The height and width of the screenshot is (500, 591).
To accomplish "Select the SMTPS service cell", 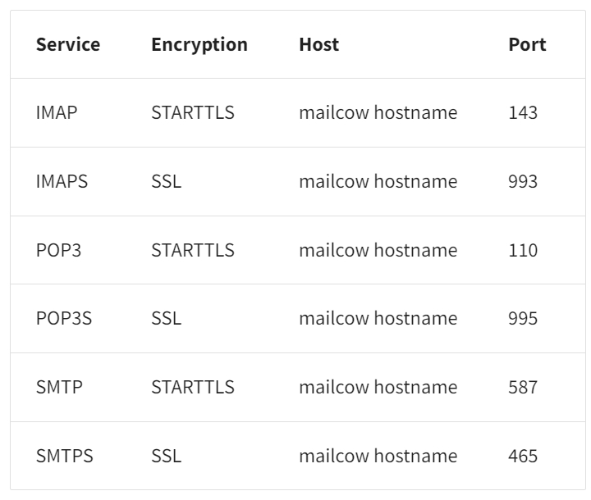I will click(64, 456).
